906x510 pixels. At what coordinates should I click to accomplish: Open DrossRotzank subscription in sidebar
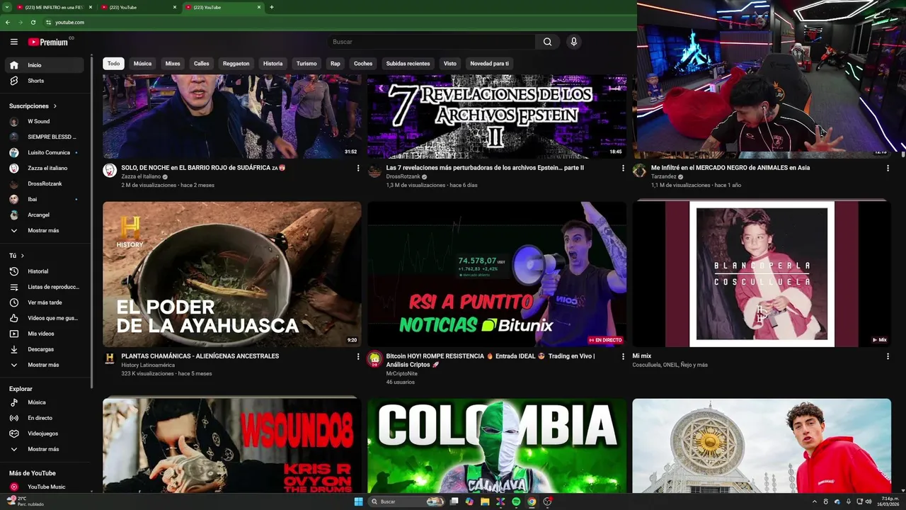click(44, 183)
